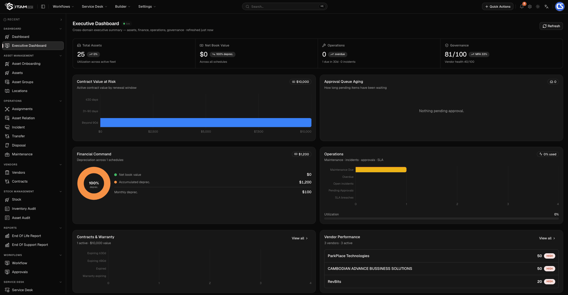The height and width of the screenshot is (295, 568).
Task: Open View all for Vendor Performance
Action: [x=547, y=238]
